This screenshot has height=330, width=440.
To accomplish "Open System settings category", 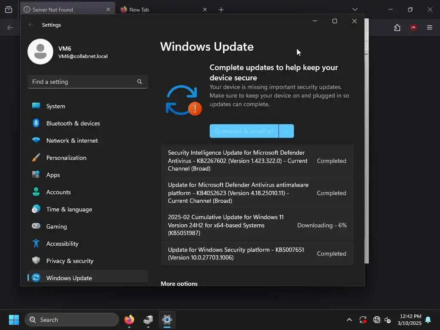I will click(88, 106).
